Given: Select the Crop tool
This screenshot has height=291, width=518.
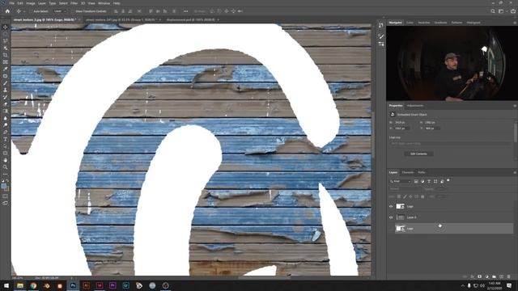Looking at the screenshot, I should (6, 55).
